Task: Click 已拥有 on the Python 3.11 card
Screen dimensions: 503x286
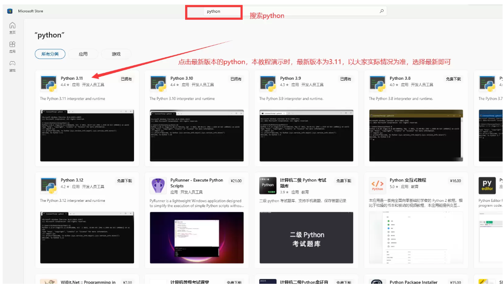Action: tap(127, 79)
